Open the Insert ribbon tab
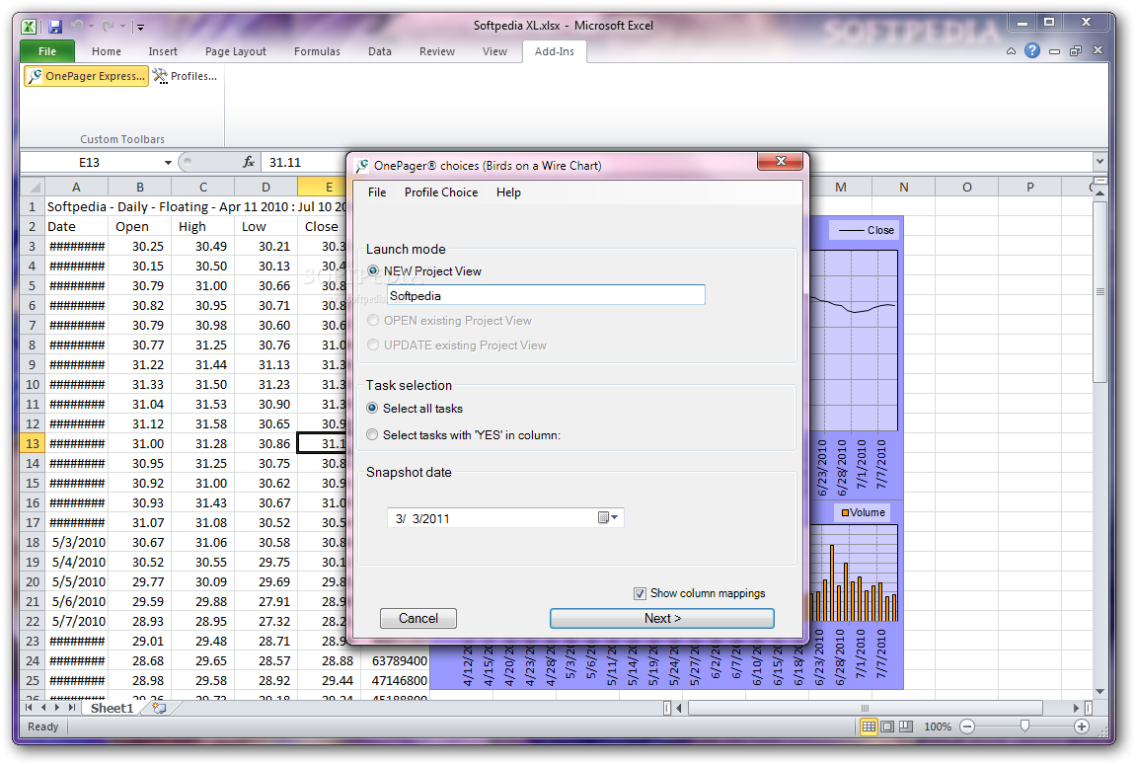1136x765 pixels. (163, 51)
